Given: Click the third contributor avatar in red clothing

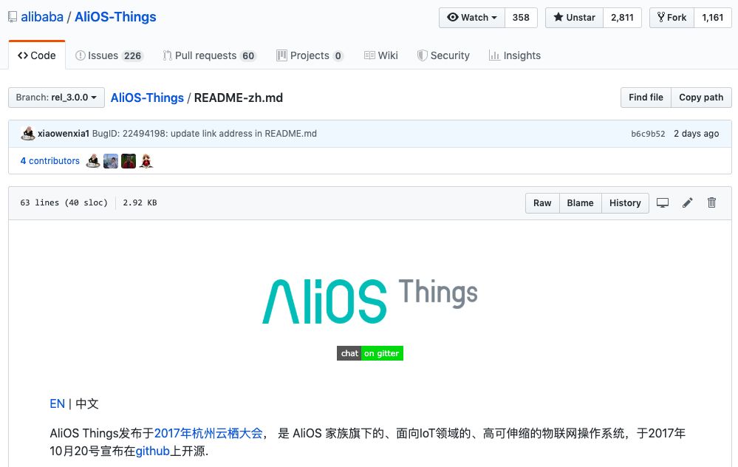Looking at the screenshot, I should click(129, 161).
